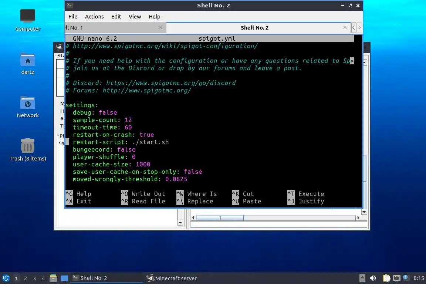
Task: Open the Edit menu
Action: [116, 17]
